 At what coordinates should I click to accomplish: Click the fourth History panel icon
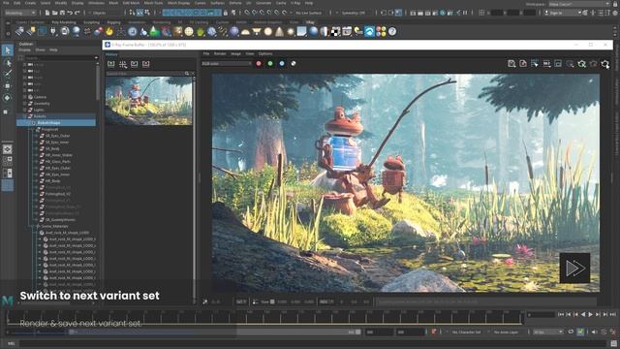(x=146, y=64)
